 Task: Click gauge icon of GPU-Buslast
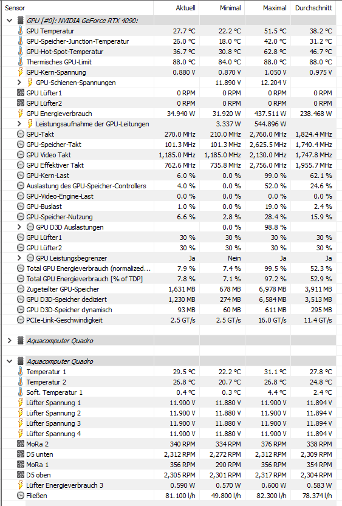coord(20,207)
